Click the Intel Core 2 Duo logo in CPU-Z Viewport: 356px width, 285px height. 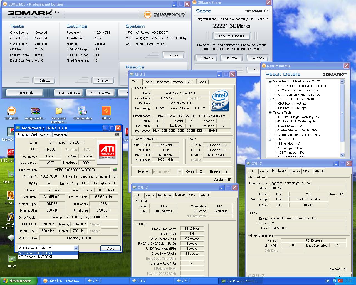(220, 100)
